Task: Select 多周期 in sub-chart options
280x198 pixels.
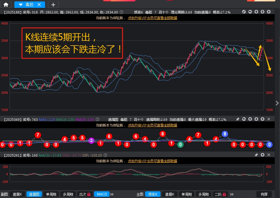Action: (x=68, y=194)
